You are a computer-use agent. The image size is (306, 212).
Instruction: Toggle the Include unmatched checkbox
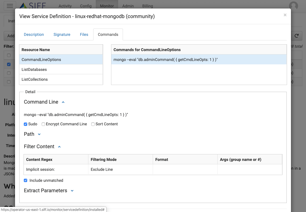pyautogui.click(x=25, y=180)
